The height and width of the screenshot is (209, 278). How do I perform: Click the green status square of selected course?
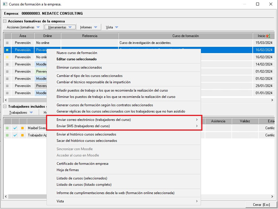(8, 50)
